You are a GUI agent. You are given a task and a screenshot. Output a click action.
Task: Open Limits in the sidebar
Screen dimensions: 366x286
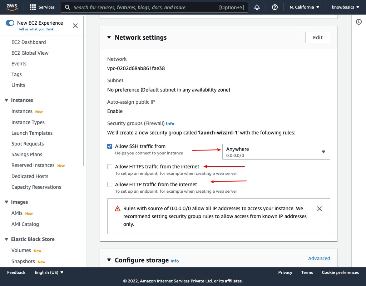[x=18, y=85]
